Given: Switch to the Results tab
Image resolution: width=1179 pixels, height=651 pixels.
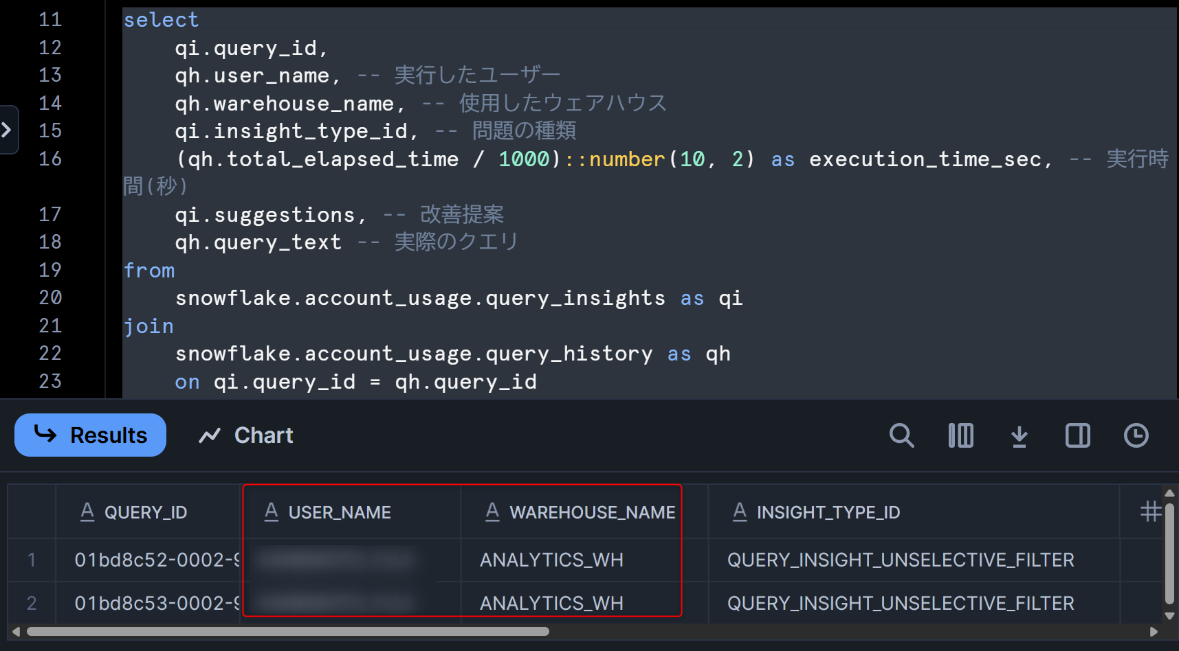Looking at the screenshot, I should [90, 435].
